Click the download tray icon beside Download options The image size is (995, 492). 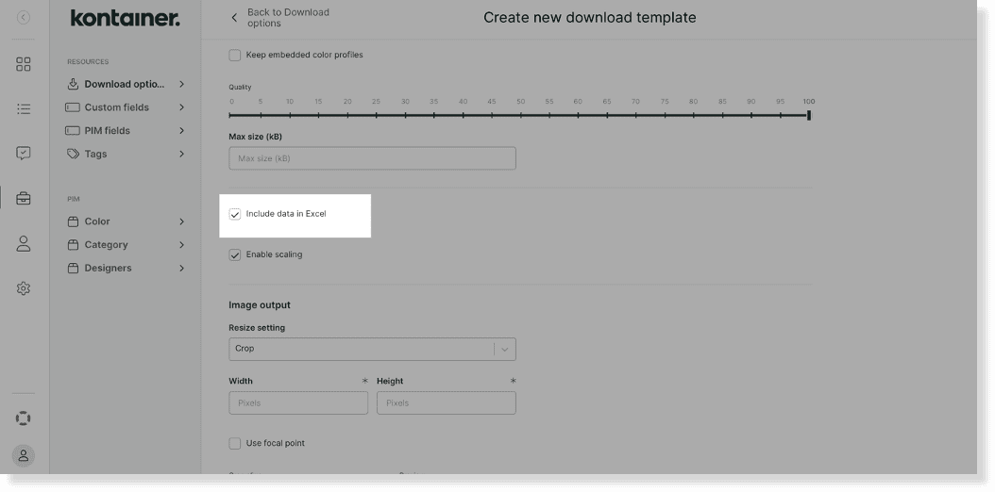point(73,84)
